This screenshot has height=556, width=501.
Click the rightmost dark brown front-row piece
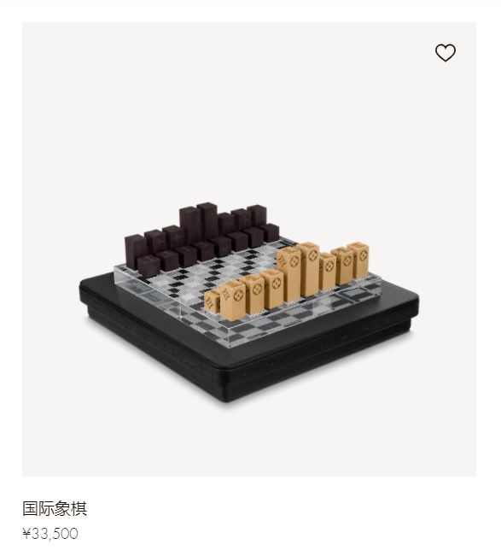coord(271,232)
